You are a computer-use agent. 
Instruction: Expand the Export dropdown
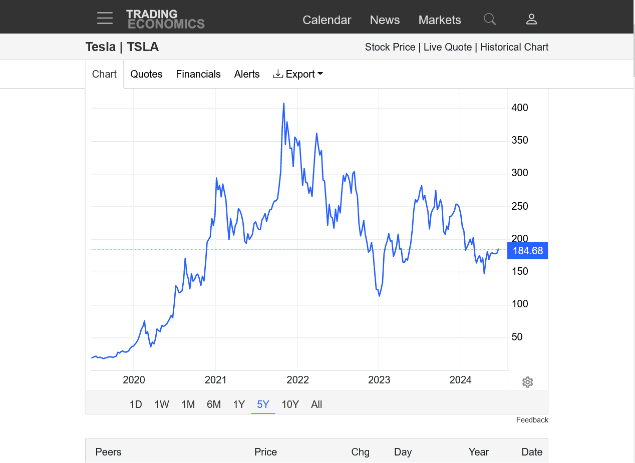click(298, 74)
